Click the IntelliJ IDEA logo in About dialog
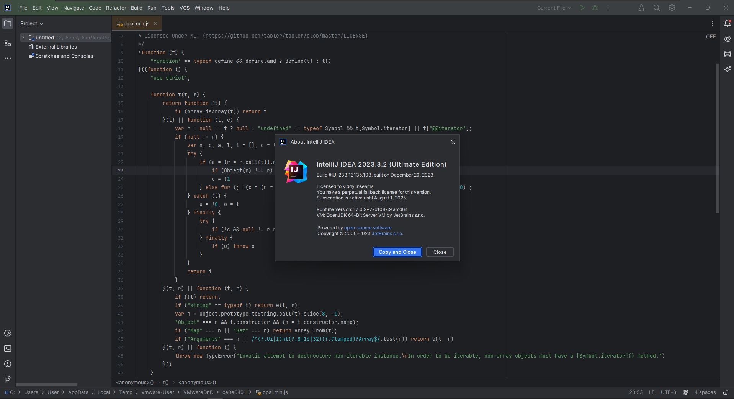 click(296, 172)
